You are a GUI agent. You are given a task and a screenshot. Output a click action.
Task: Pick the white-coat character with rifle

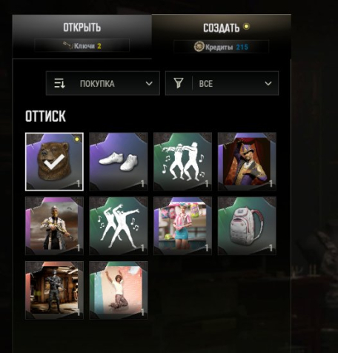[54, 226]
